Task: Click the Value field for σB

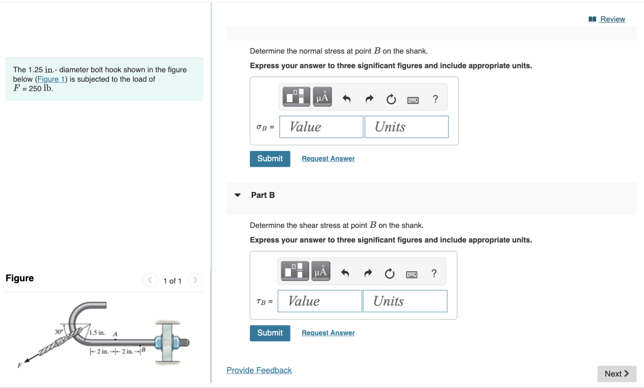Action: [321, 127]
